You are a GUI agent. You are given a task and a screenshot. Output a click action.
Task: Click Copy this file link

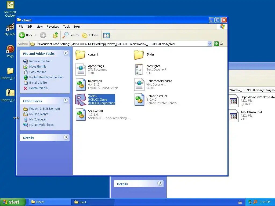38,72
